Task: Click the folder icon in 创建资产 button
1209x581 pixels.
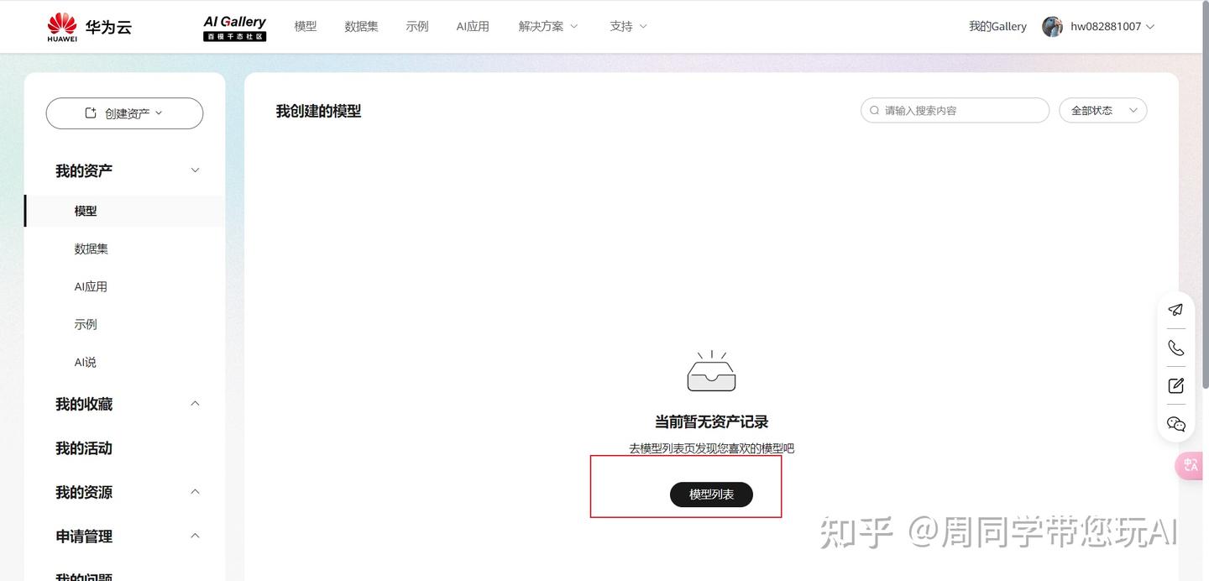Action: click(91, 113)
